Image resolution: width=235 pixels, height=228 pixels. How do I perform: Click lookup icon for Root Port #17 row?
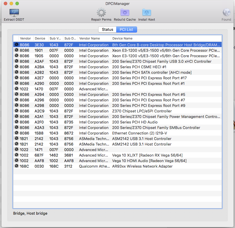(x=16, y=78)
